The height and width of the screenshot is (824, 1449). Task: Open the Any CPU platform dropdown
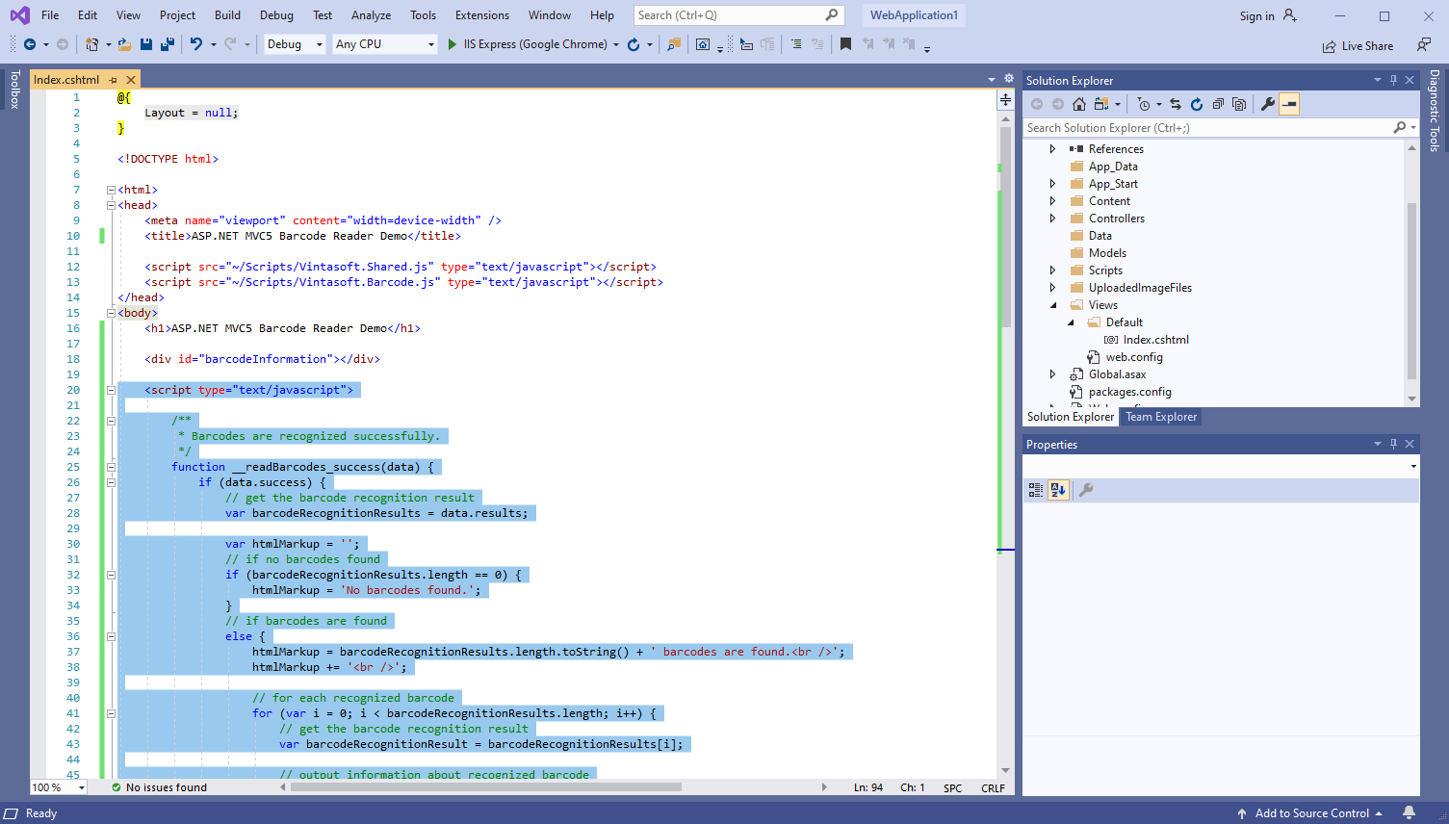(384, 44)
